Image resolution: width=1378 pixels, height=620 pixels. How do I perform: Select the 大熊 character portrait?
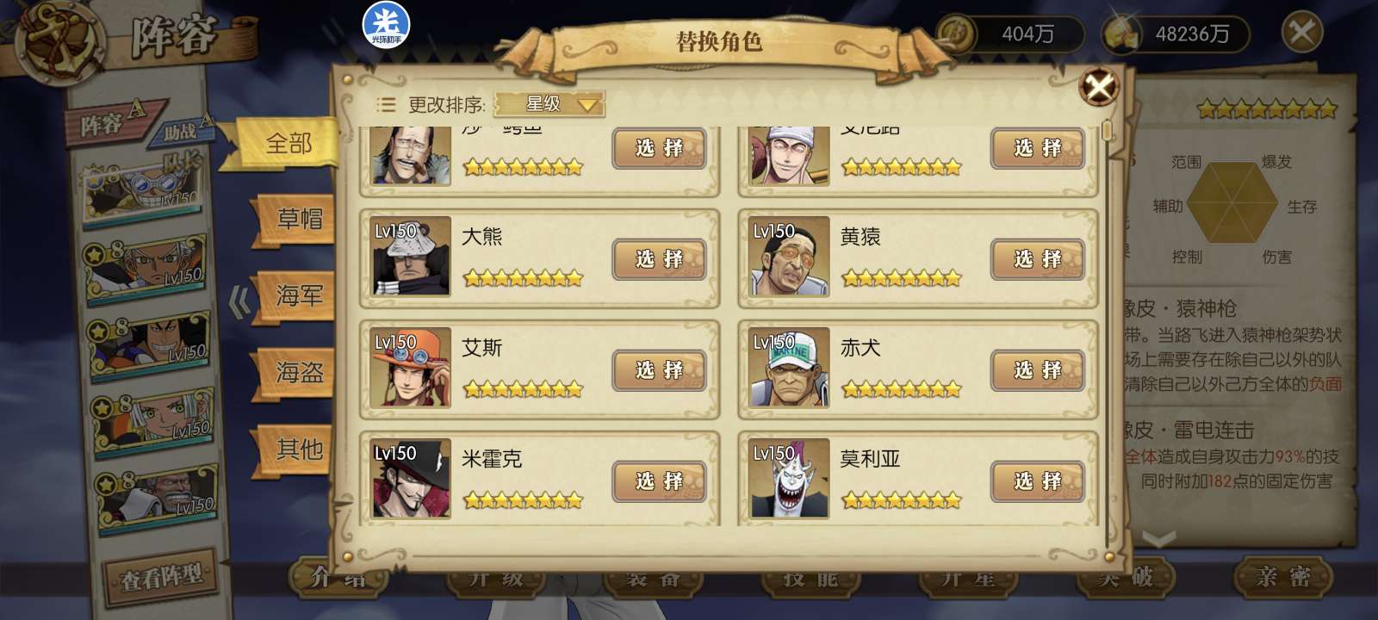coord(411,256)
